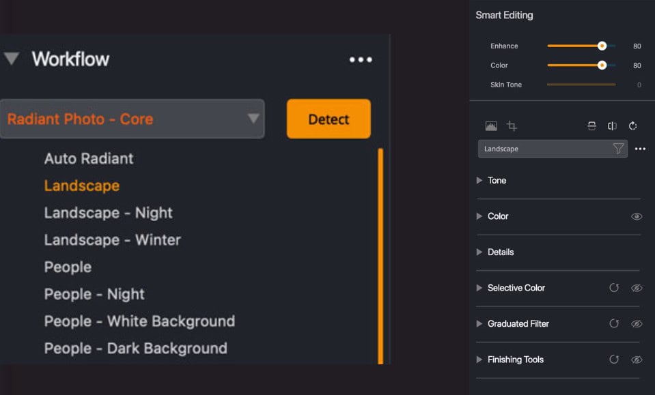Toggle visibility of Finishing Tools
This screenshot has width=655, height=395.
(x=637, y=360)
